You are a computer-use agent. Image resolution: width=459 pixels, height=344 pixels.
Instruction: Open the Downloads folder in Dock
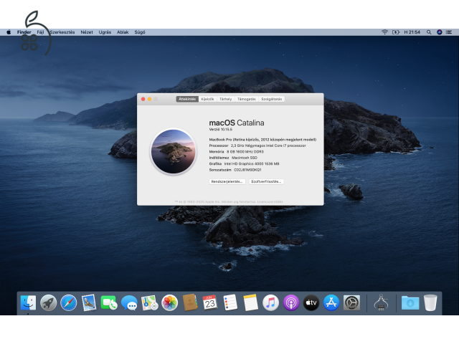[x=410, y=302]
